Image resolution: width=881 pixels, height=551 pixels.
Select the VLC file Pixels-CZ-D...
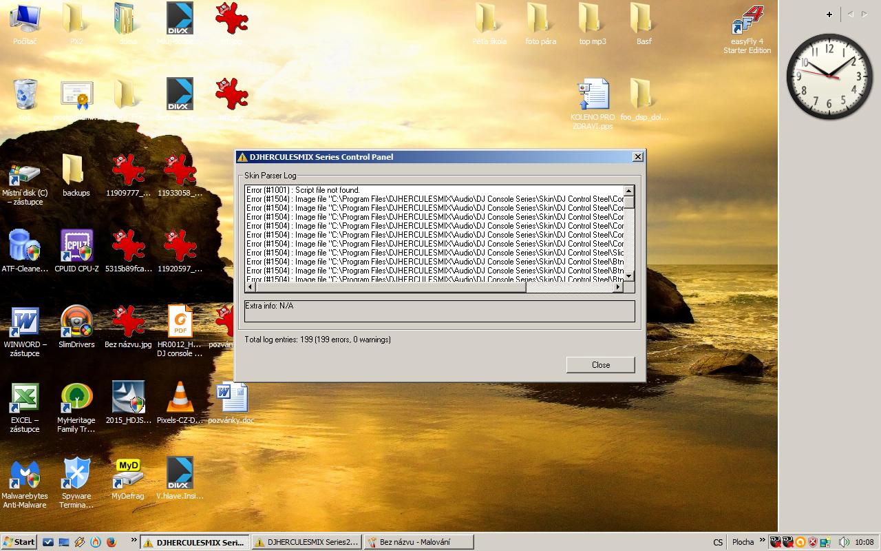[180, 403]
